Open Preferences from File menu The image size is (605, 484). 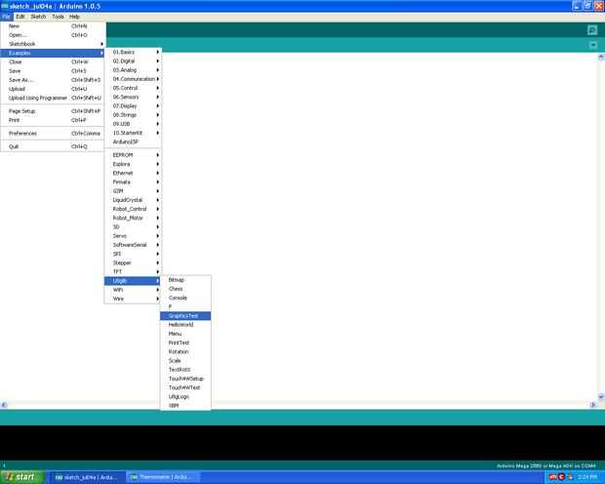(x=52, y=133)
